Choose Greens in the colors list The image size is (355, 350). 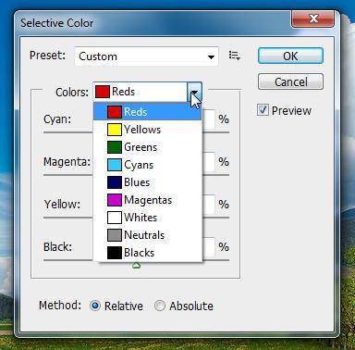coord(148,147)
